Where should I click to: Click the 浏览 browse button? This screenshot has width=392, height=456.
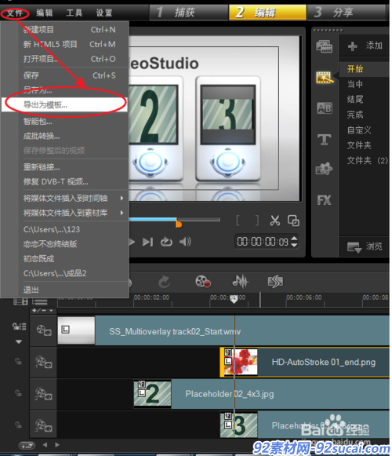pos(365,246)
